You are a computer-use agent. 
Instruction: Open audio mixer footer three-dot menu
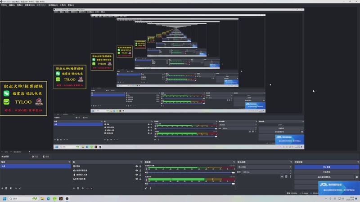click(151, 188)
